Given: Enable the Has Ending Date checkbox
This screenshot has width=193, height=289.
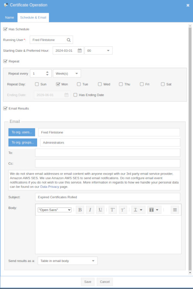Looking at the screenshot, I should coord(75,95).
